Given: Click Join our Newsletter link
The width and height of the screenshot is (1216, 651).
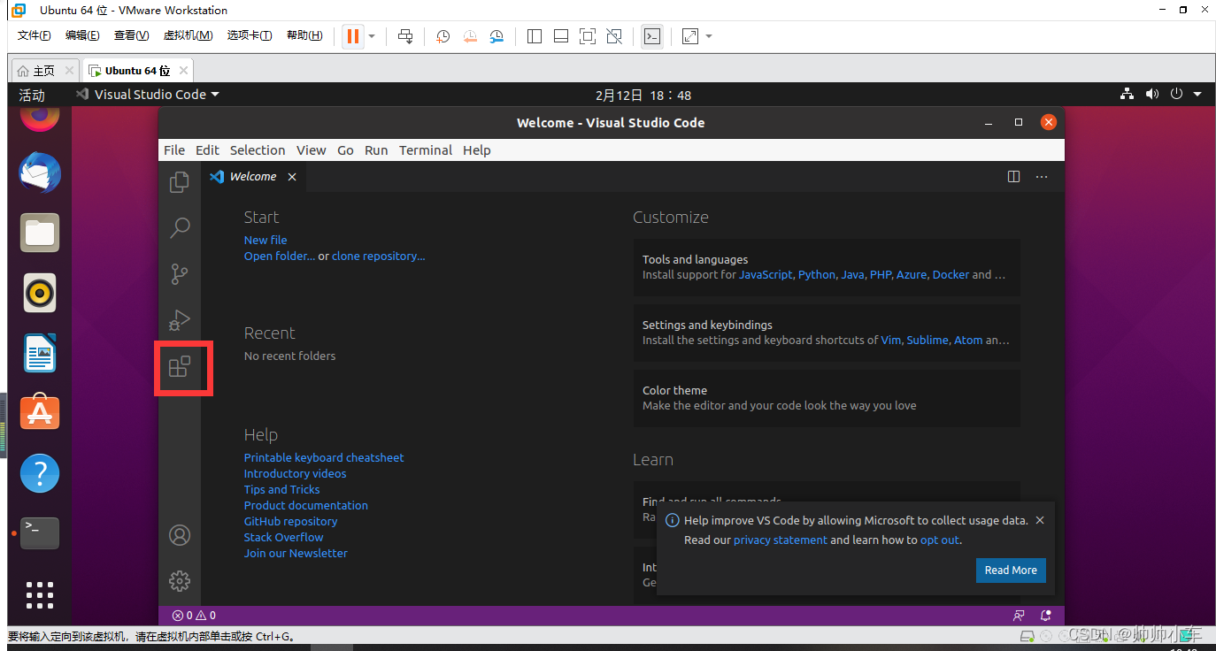Looking at the screenshot, I should [296, 553].
